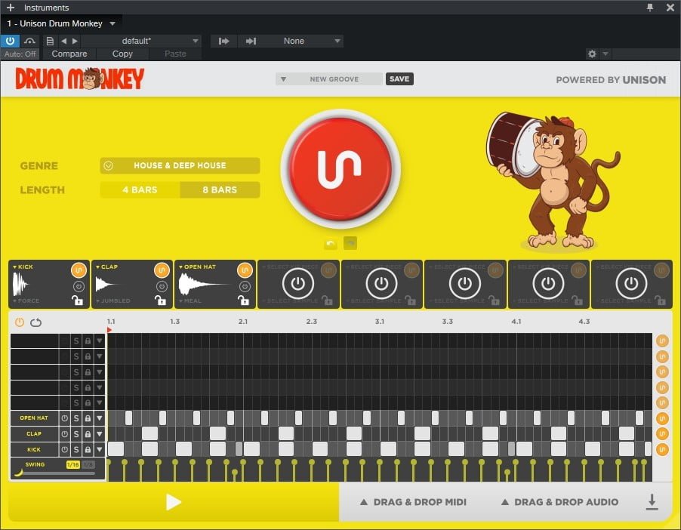Open the plugin gear settings
681x530 pixels.
click(x=591, y=54)
